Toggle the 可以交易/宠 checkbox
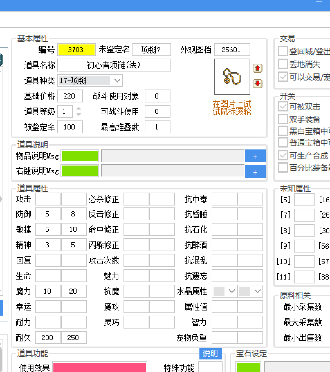The height and width of the screenshot is (372, 330). (283, 77)
